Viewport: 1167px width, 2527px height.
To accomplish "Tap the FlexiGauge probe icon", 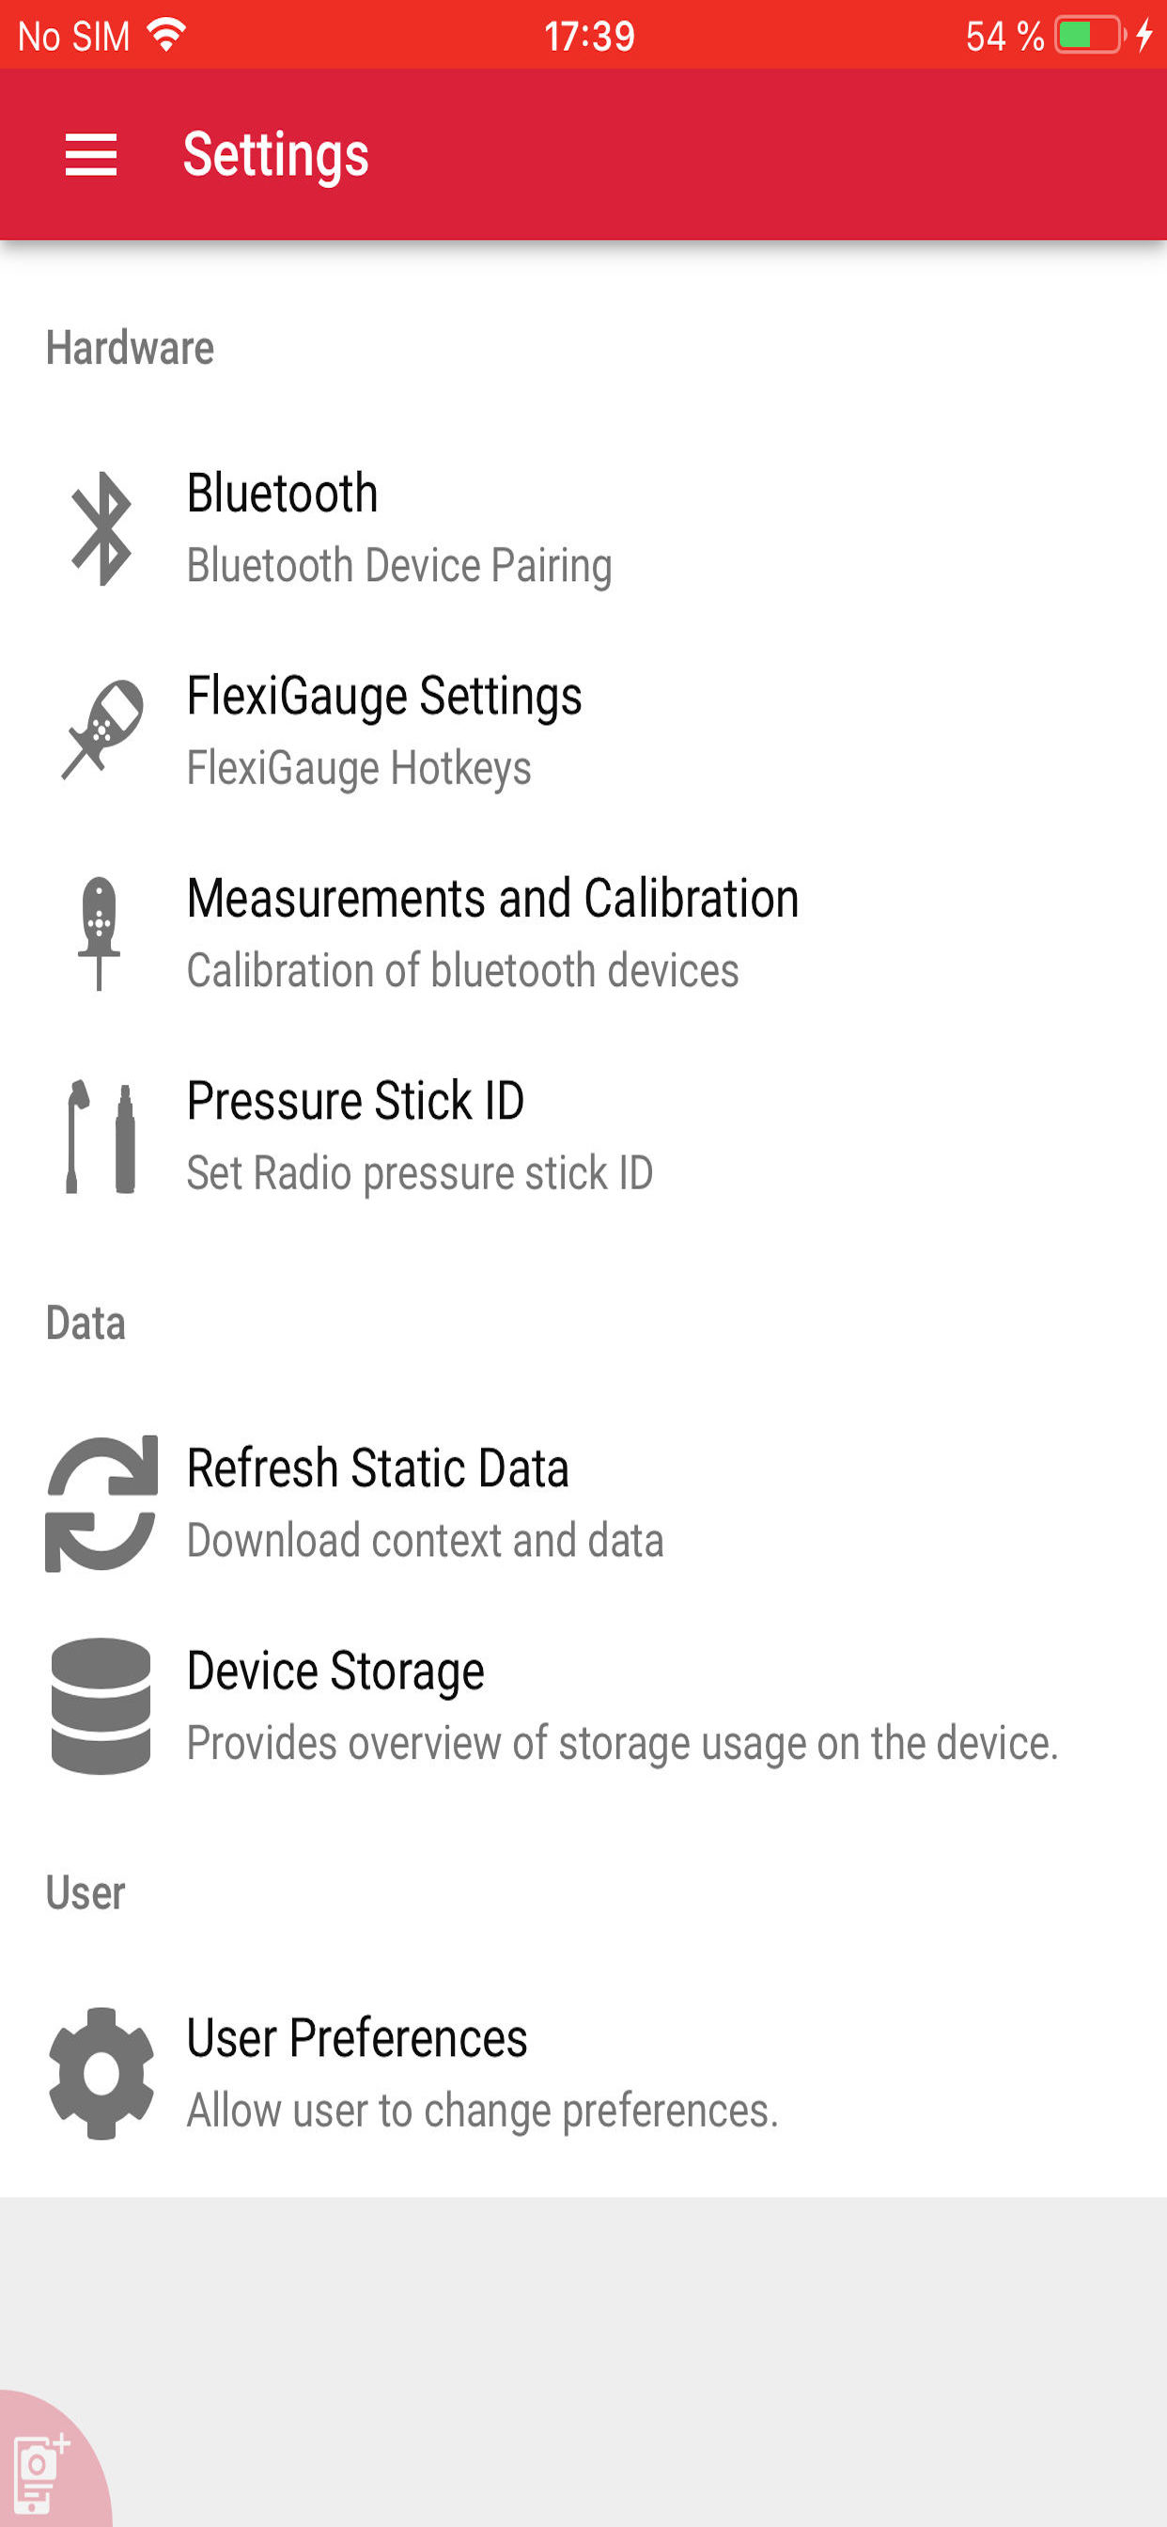I will click(102, 730).
